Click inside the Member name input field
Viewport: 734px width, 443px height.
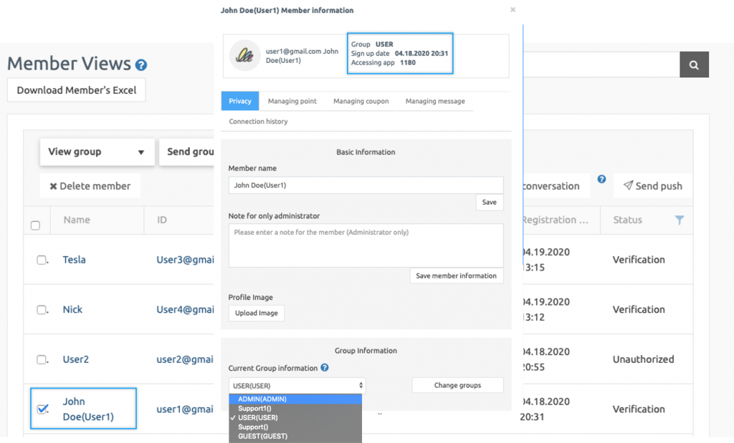366,185
